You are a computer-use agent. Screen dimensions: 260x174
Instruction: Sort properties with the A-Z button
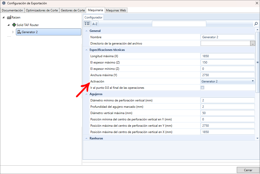[x=95, y=24]
